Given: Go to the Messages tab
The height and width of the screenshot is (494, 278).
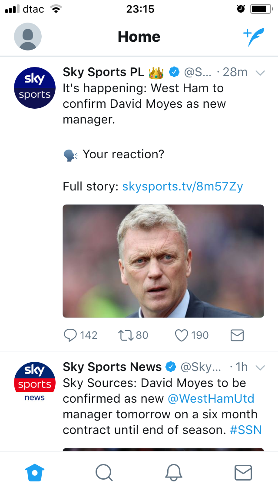Looking at the screenshot, I should pyautogui.click(x=243, y=473).
